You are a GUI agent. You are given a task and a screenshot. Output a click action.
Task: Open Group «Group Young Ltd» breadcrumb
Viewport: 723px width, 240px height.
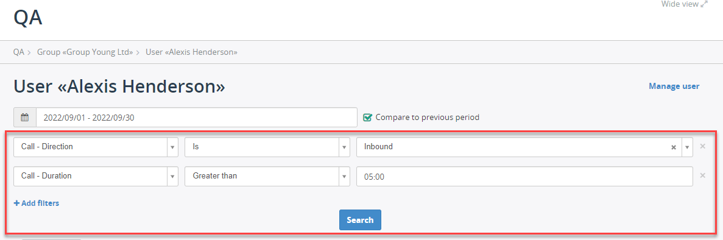85,52
